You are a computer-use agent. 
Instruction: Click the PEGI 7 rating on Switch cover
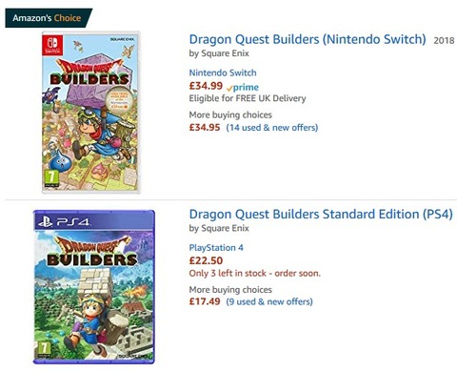tap(51, 178)
